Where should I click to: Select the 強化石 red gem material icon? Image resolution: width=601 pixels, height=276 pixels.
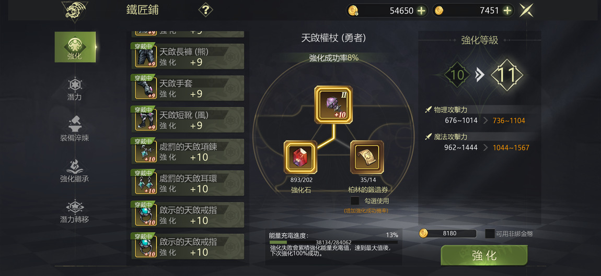(300, 158)
